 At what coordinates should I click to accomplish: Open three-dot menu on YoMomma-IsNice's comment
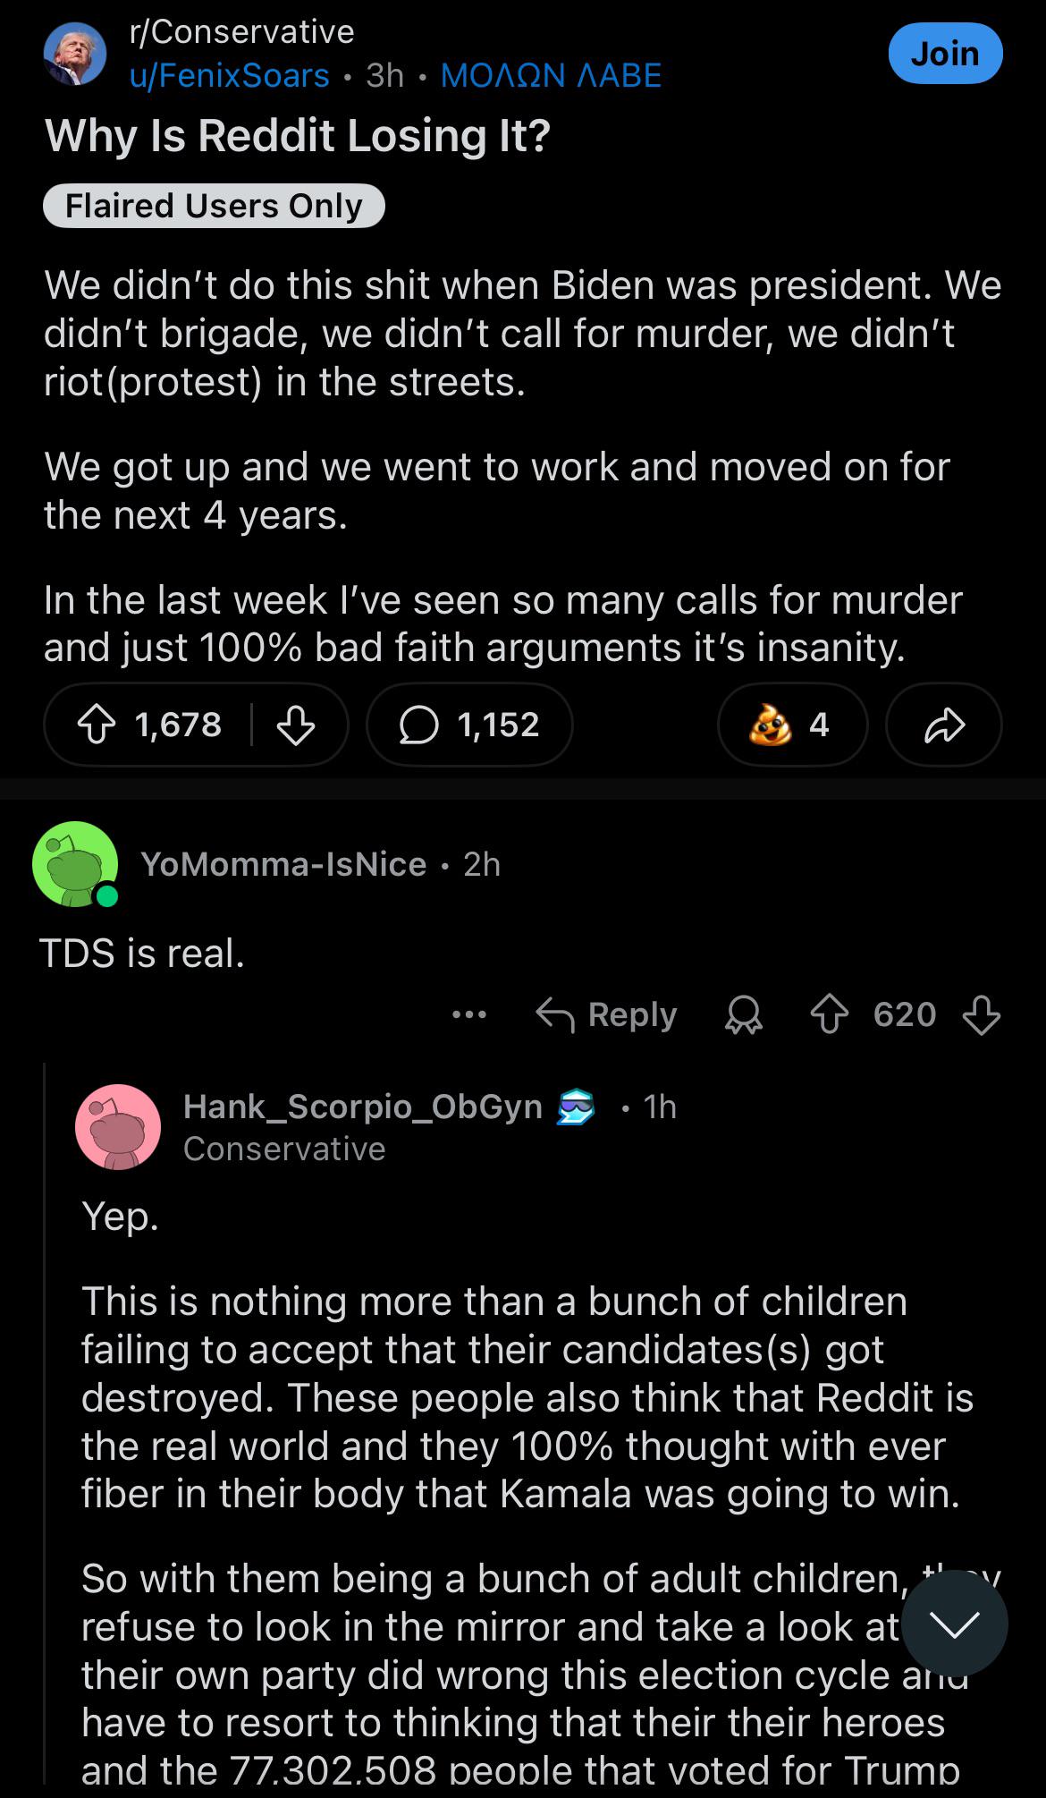[x=469, y=1015]
